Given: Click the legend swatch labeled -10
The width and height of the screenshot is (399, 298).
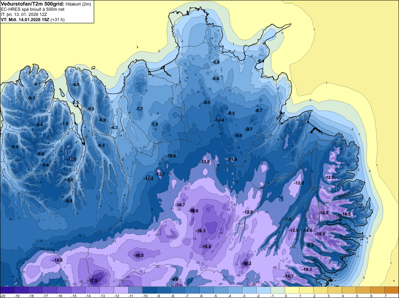Looking at the screenshot, I should (150, 290).
